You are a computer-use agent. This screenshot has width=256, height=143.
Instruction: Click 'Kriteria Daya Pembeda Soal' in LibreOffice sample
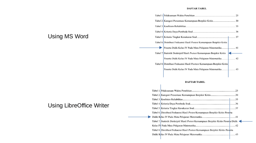[175, 104]
